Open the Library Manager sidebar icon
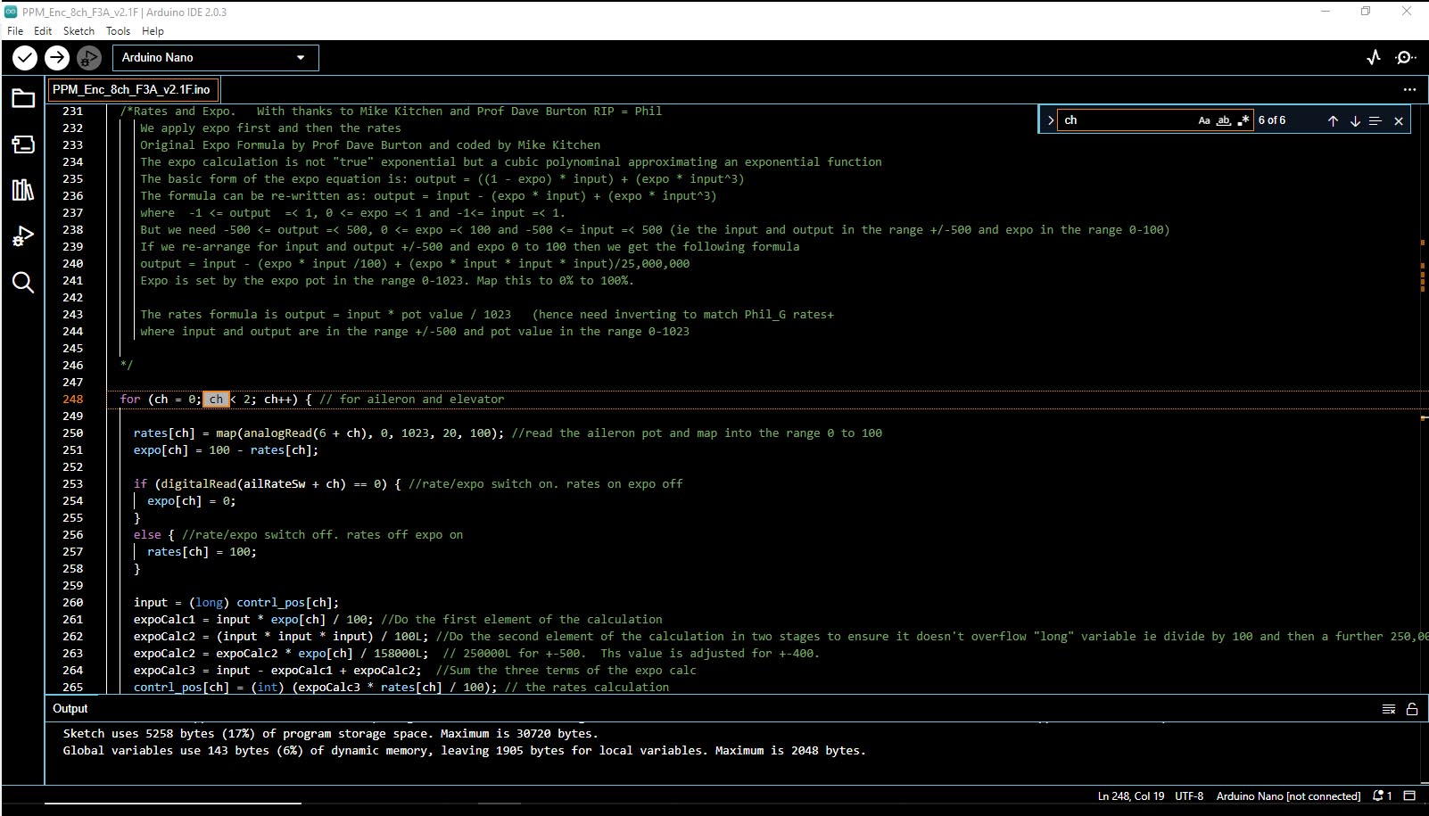Screen dimensions: 1429x816 click(23, 190)
